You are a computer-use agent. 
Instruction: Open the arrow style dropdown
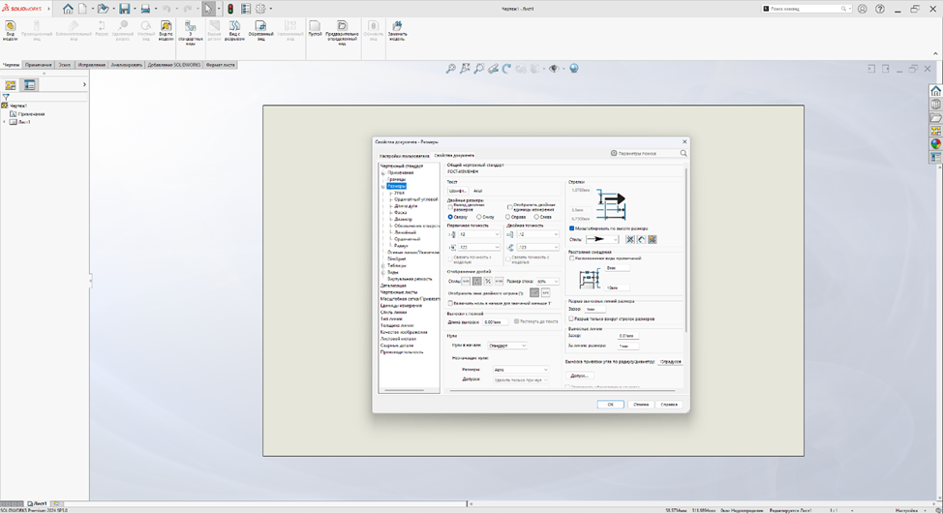602,239
